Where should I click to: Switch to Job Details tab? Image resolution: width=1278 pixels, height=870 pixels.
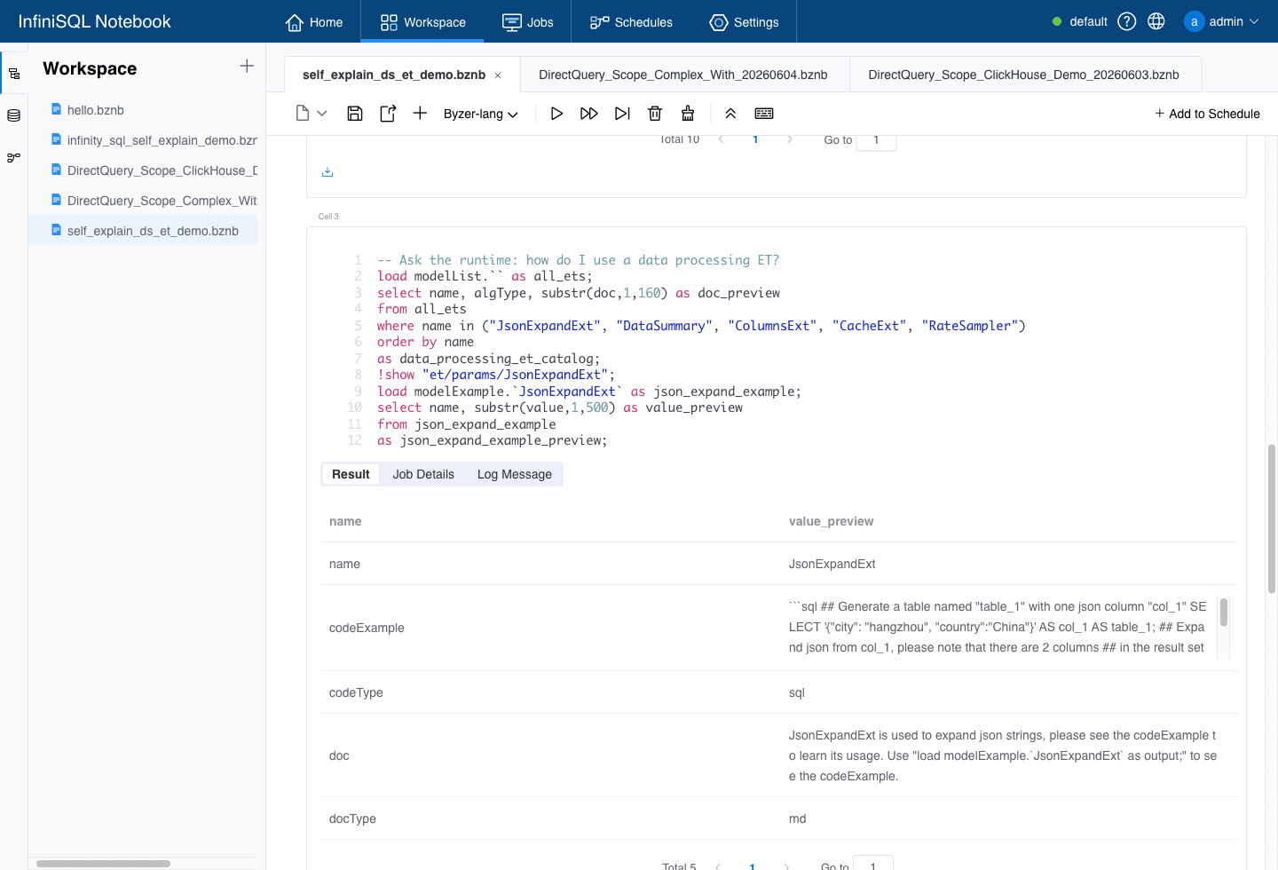pyautogui.click(x=423, y=474)
